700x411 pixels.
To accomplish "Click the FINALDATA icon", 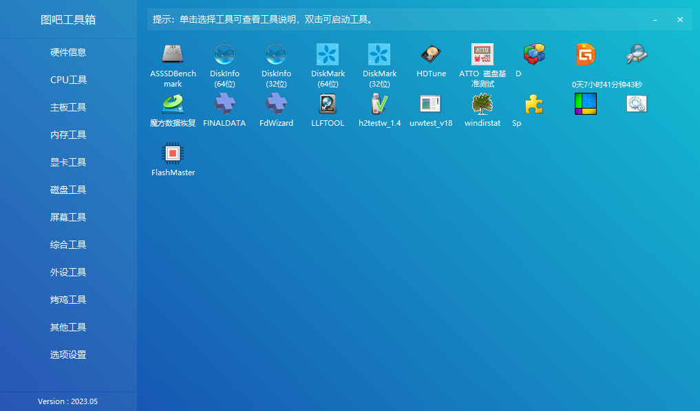I will coord(224,104).
